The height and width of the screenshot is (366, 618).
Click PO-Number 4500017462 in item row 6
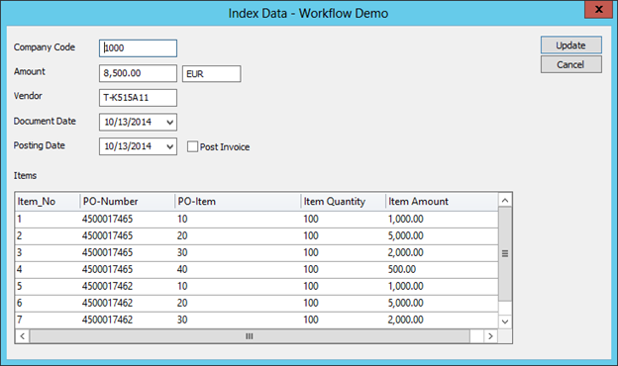coord(107,303)
